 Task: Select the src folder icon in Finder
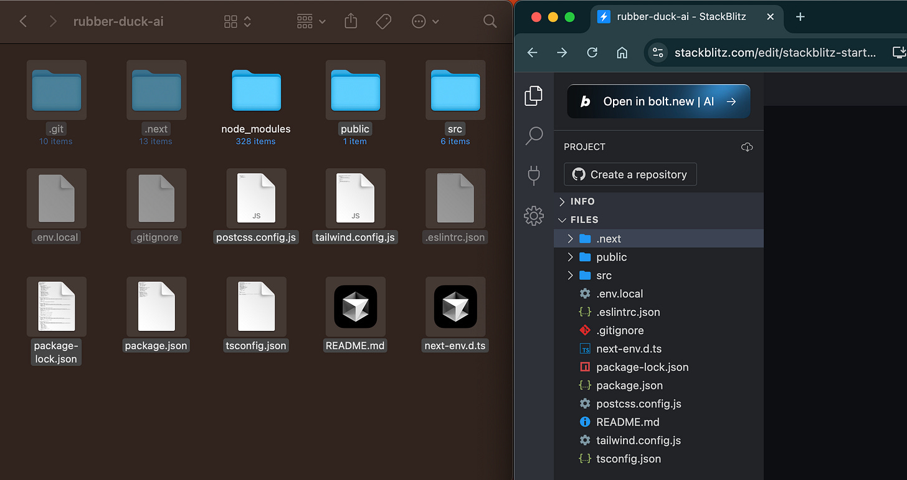(x=455, y=90)
